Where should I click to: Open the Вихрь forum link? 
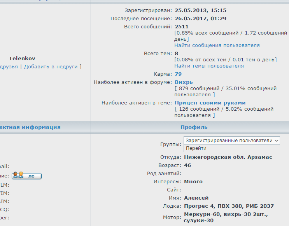[184, 82]
